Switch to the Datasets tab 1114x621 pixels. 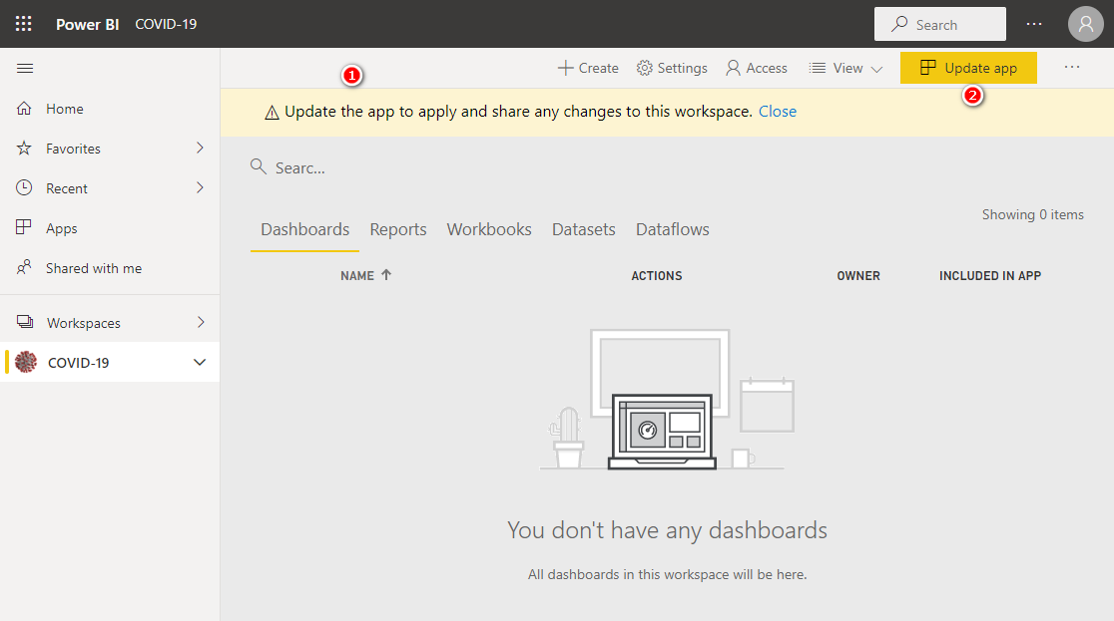(x=583, y=229)
